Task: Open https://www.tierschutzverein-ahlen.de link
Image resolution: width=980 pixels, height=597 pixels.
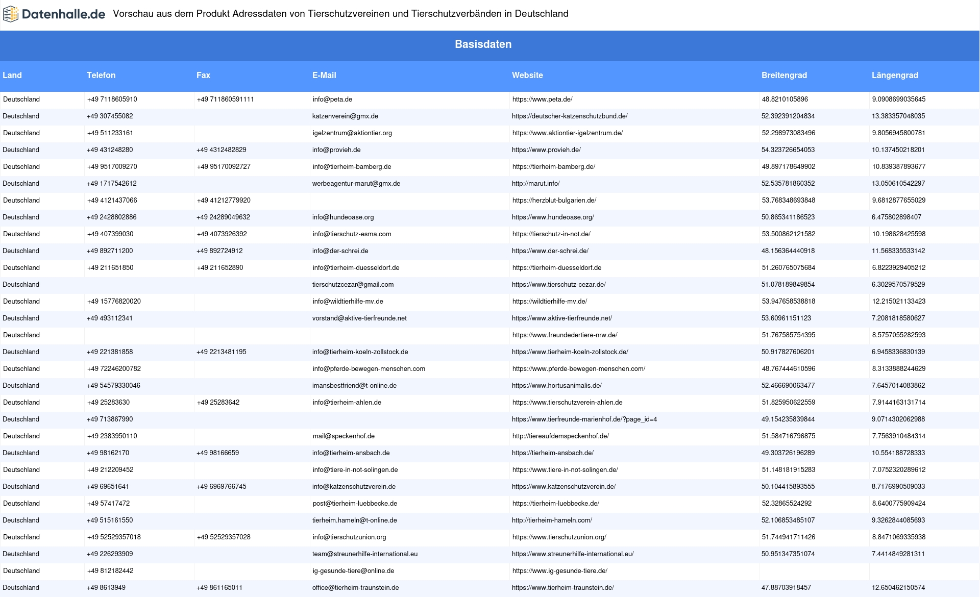Action: [568, 403]
